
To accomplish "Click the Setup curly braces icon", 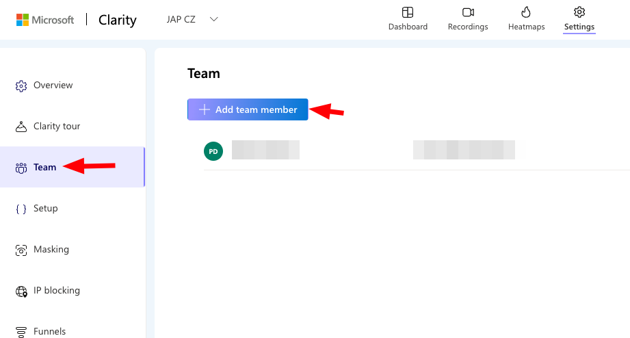I will click(x=21, y=209).
